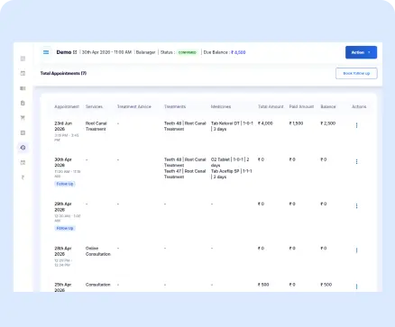Click the Balanagar location text in header
The image size is (395, 327).
[146, 52]
